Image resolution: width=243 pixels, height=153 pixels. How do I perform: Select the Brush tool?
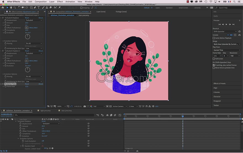[43, 7]
